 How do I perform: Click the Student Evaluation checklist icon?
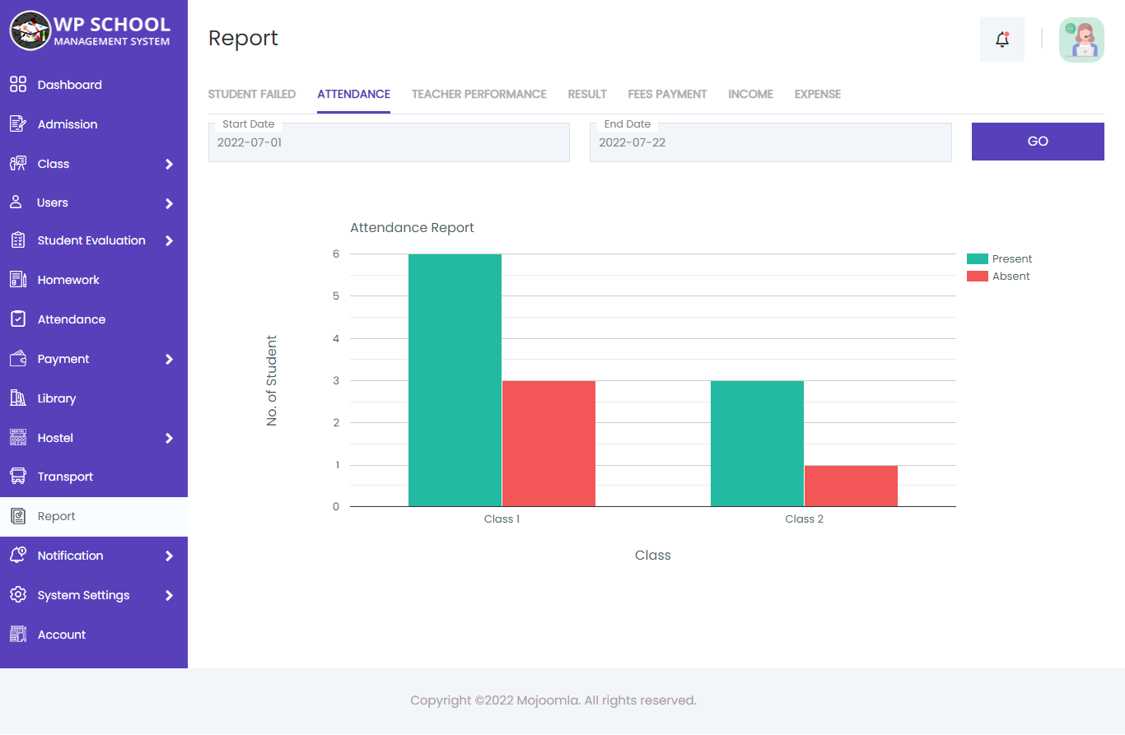click(x=18, y=240)
